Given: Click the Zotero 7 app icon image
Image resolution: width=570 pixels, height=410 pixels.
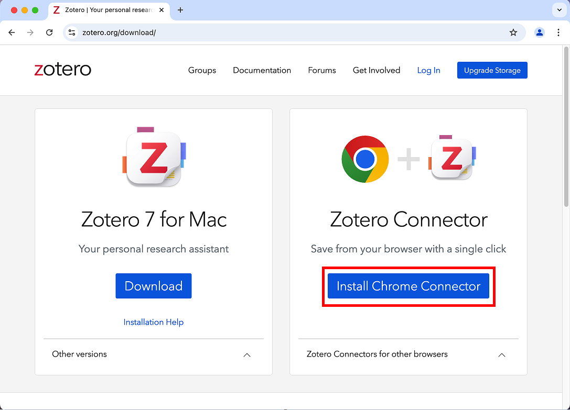Looking at the screenshot, I should click(x=154, y=157).
